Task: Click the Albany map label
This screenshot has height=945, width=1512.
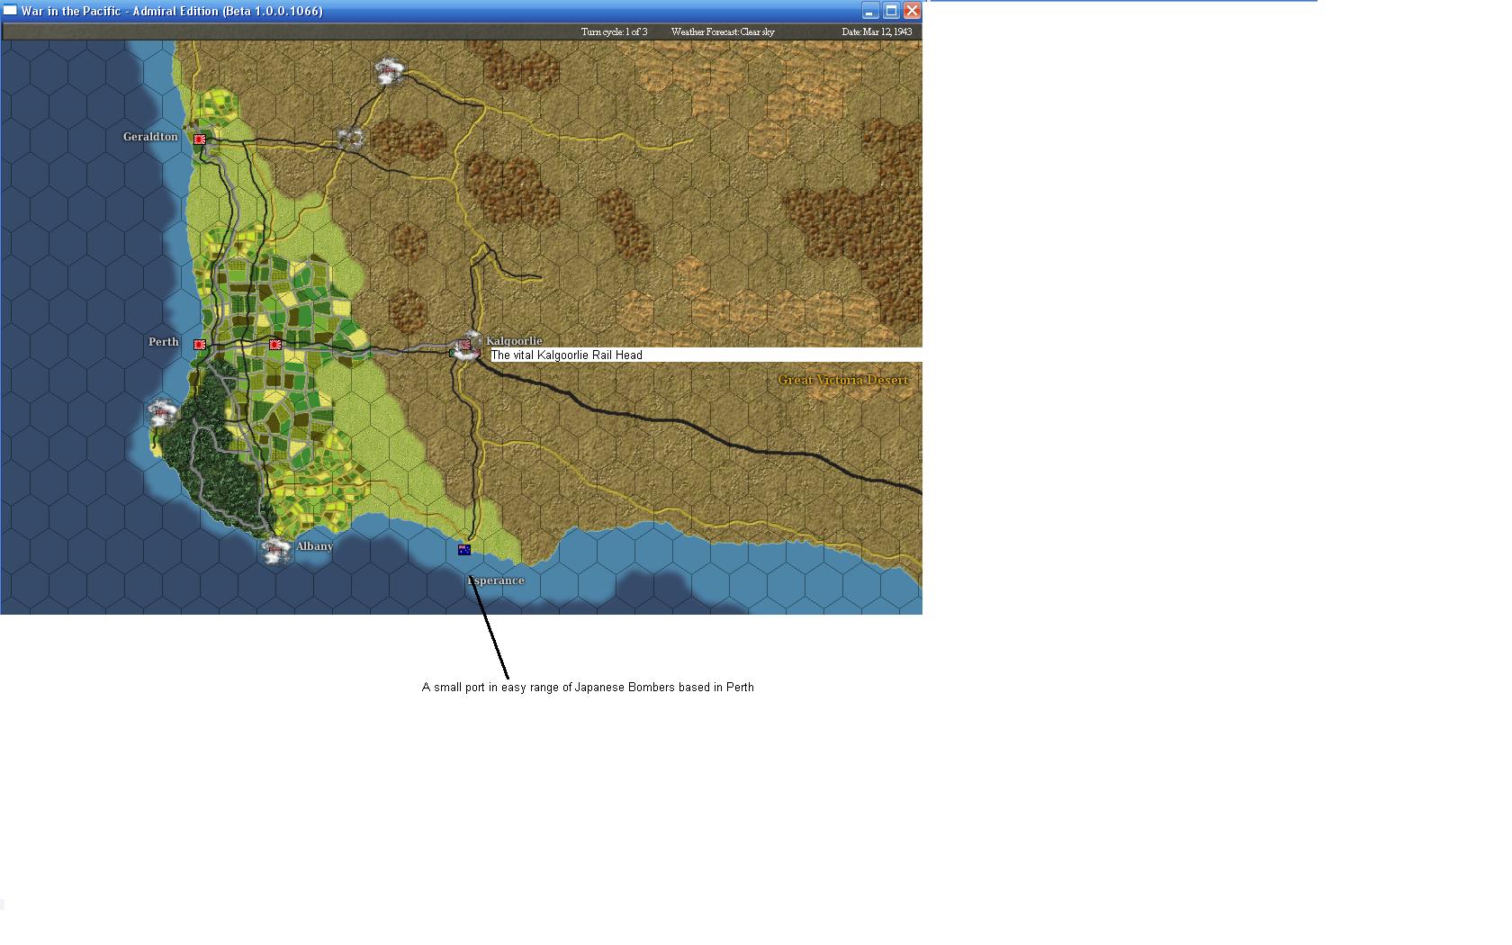Action: pos(314,546)
